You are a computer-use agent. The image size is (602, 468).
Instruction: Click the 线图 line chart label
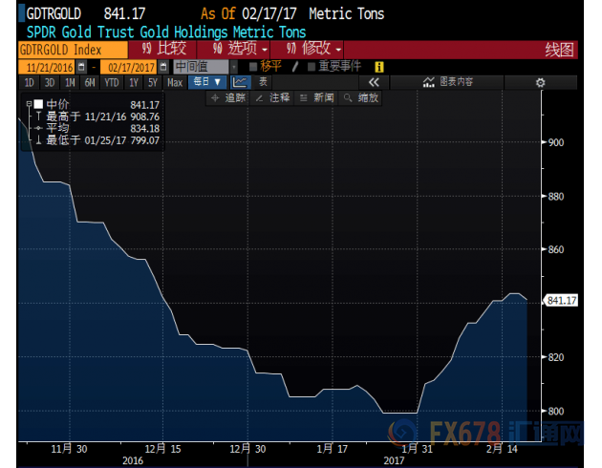click(559, 50)
